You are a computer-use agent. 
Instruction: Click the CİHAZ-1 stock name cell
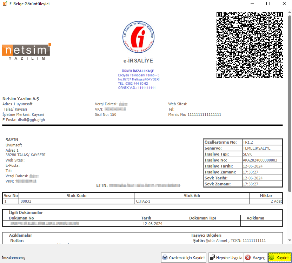click(192, 201)
